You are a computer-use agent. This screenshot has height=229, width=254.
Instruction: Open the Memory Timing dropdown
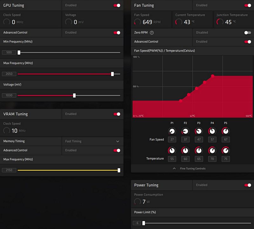(92, 141)
